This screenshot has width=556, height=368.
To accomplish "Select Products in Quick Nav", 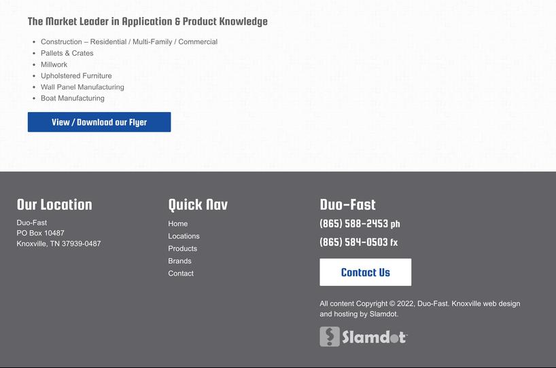I will point(183,249).
